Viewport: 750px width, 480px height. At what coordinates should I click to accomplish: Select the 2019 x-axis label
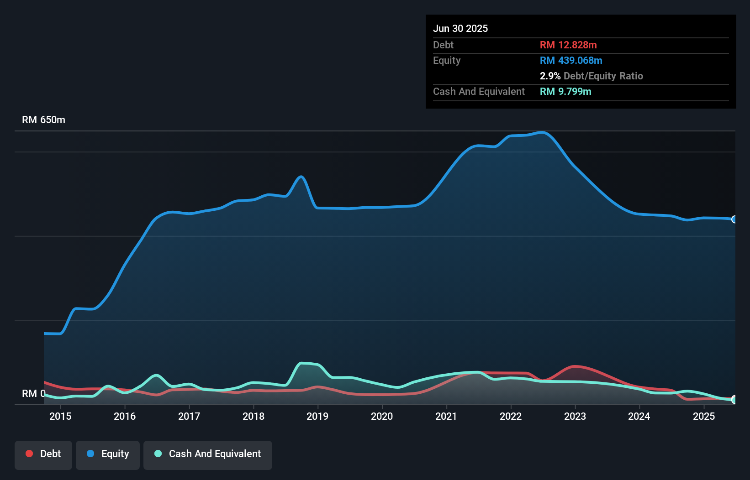pyautogui.click(x=317, y=416)
